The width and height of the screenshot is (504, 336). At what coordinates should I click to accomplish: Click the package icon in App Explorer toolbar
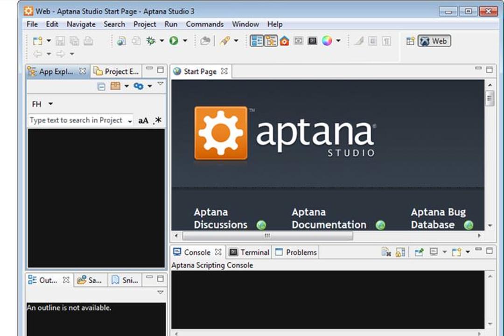(x=115, y=86)
